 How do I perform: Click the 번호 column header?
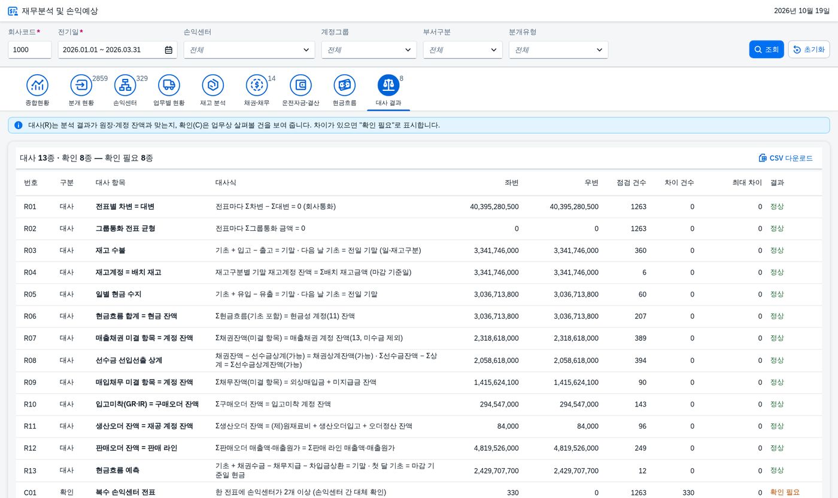(x=31, y=182)
